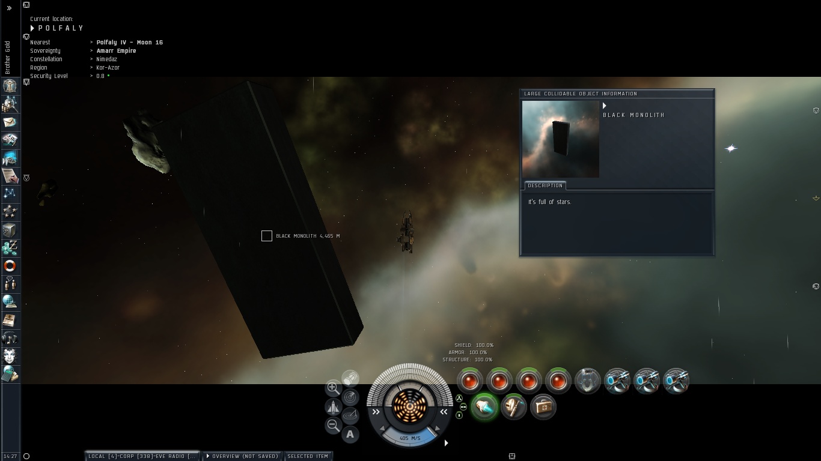The width and height of the screenshot is (821, 461).
Task: Open the calculator icon in the sidebar
Action: [10, 374]
